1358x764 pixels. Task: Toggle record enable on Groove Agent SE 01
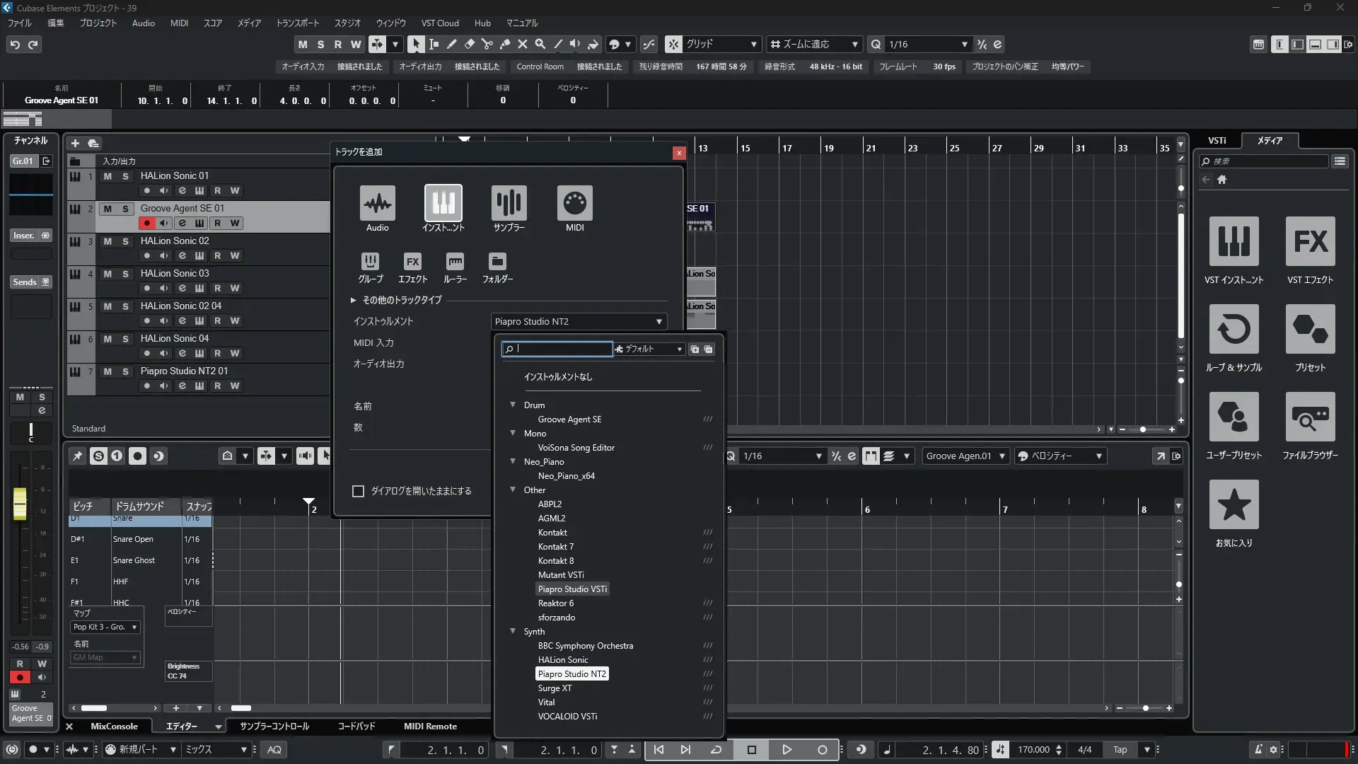[x=146, y=223]
